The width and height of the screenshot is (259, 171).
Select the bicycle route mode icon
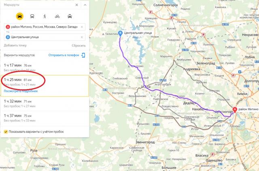click(x=57, y=16)
